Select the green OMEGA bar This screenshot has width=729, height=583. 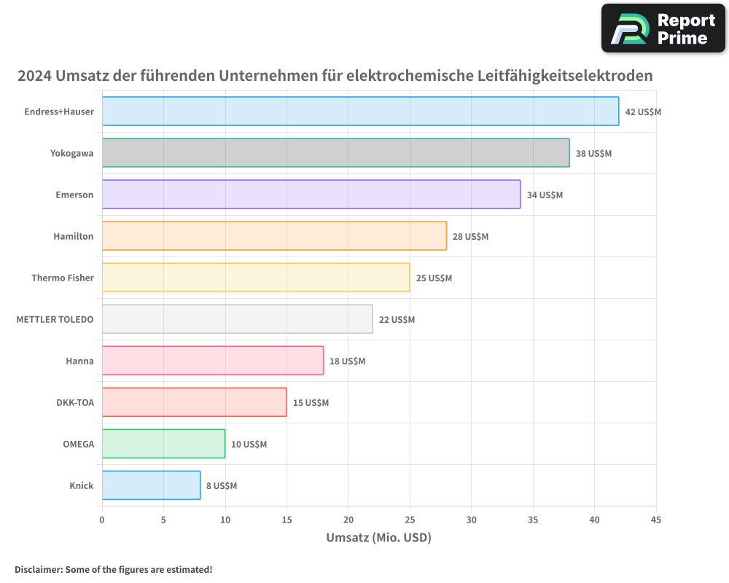tap(164, 444)
